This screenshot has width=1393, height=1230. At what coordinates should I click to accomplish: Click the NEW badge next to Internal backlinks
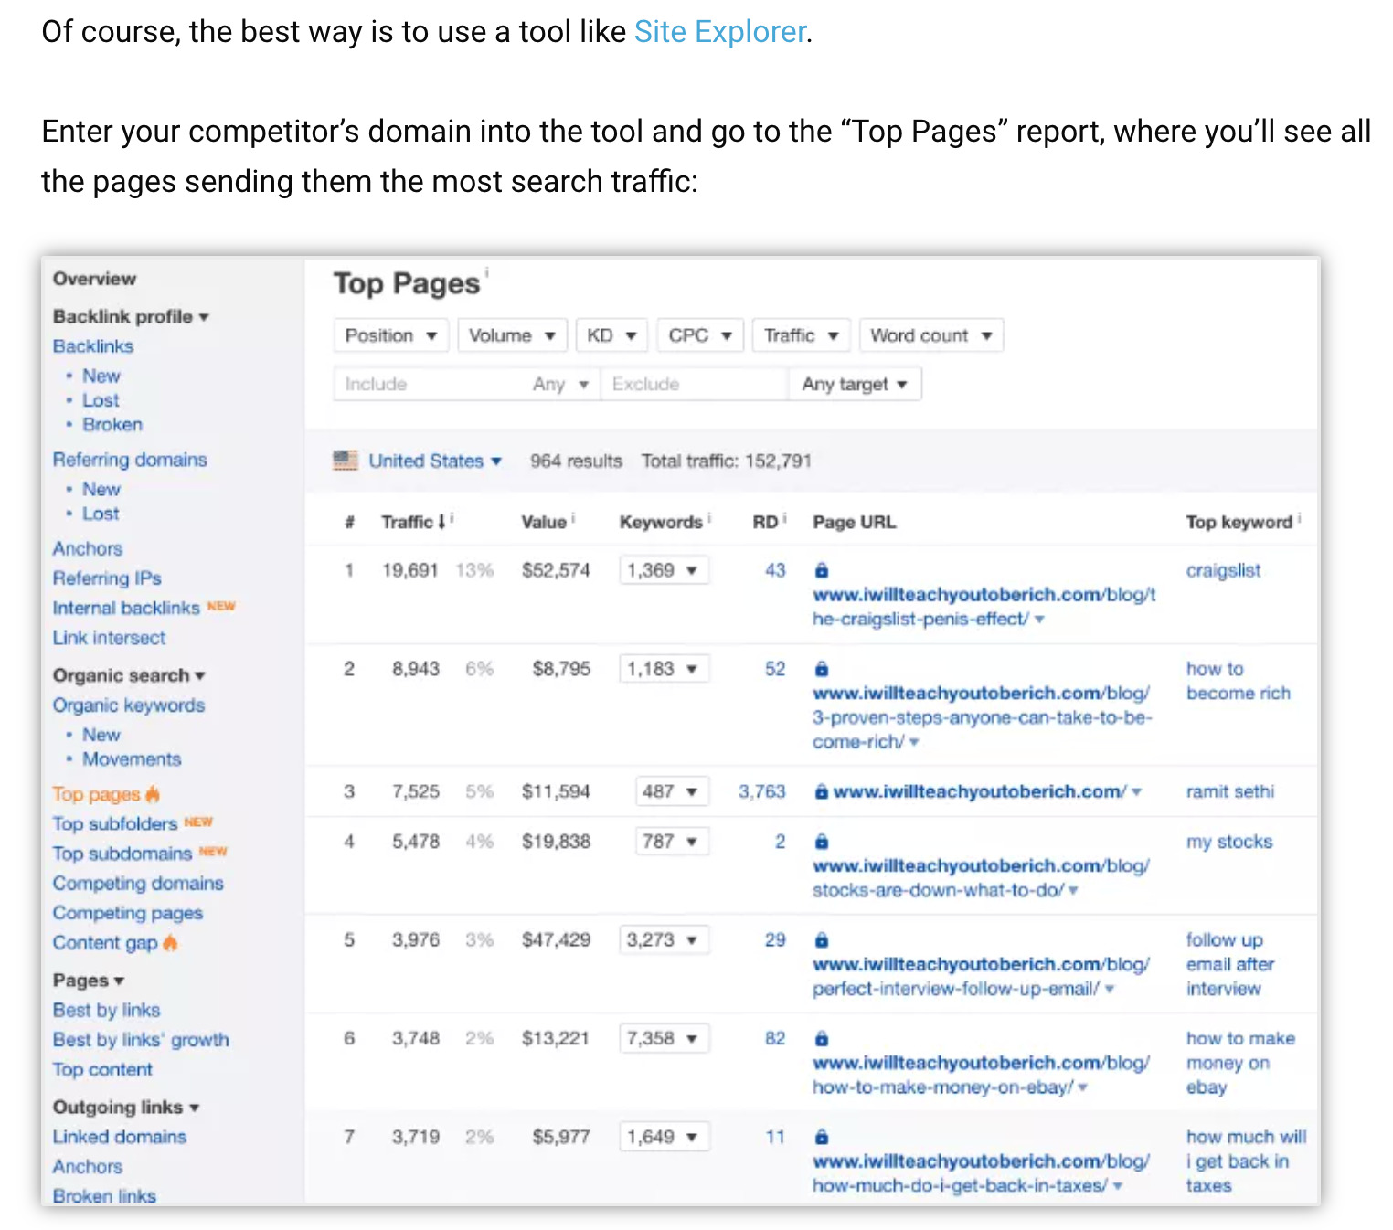(x=221, y=605)
